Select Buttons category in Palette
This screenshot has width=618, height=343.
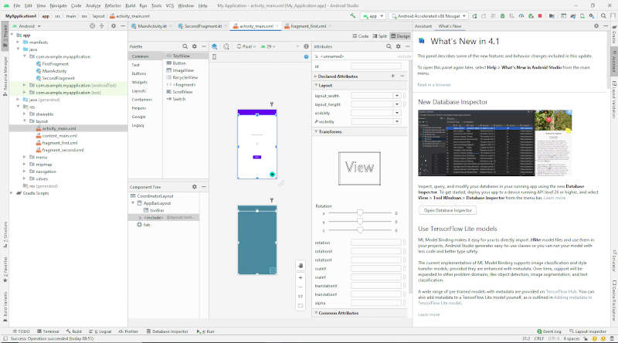click(x=139, y=73)
